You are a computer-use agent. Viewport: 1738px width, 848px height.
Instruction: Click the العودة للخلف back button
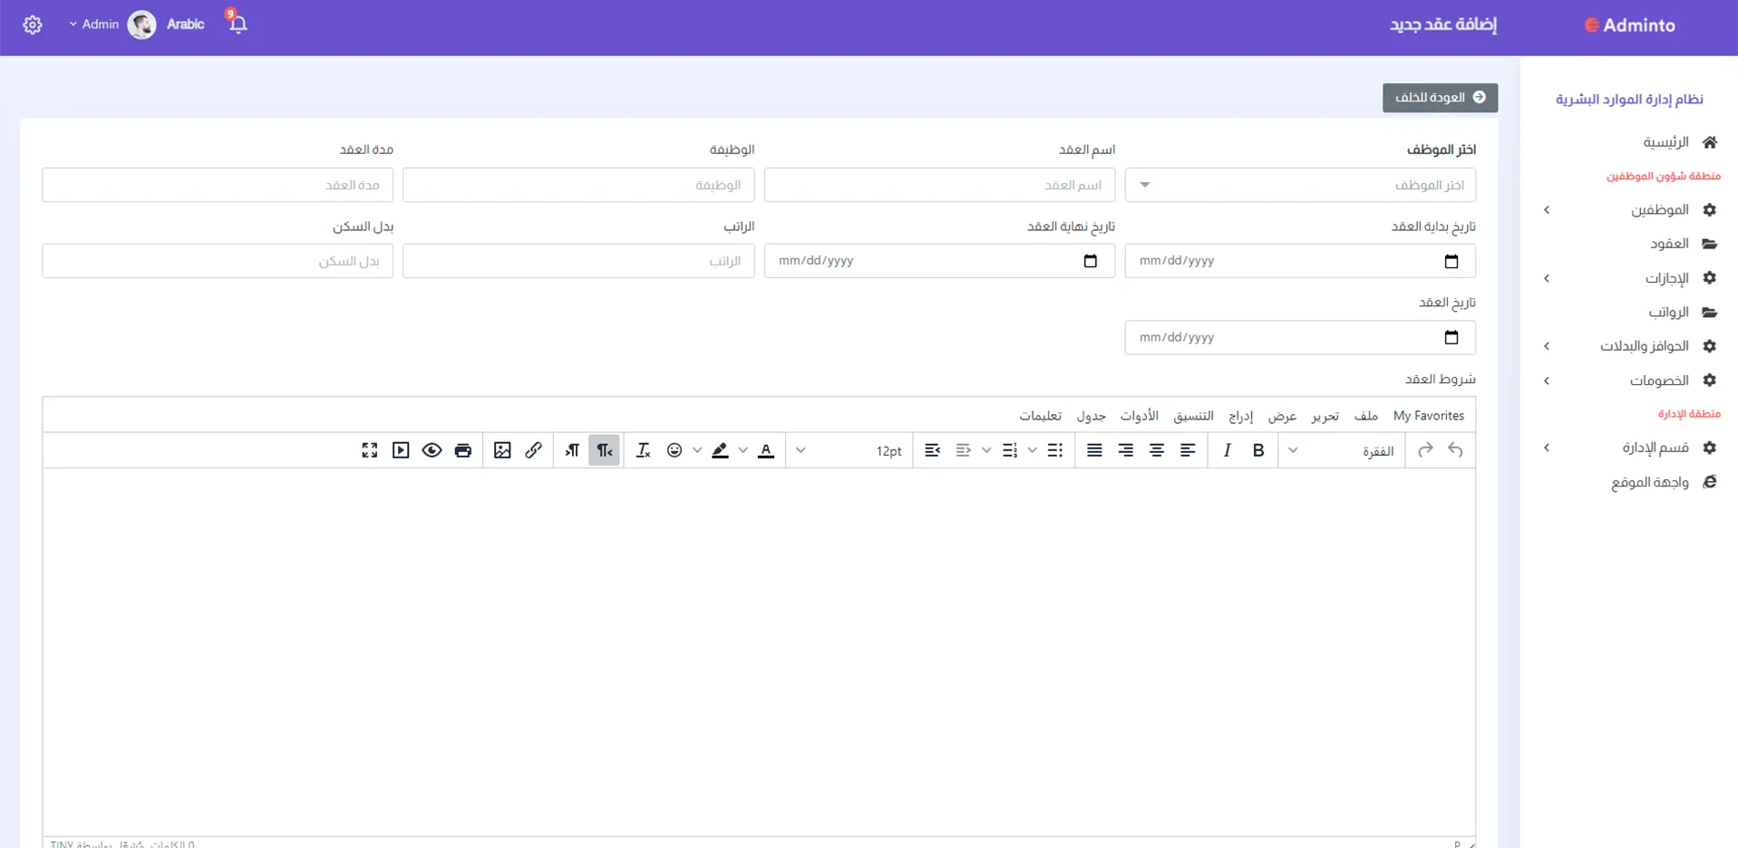(1440, 98)
